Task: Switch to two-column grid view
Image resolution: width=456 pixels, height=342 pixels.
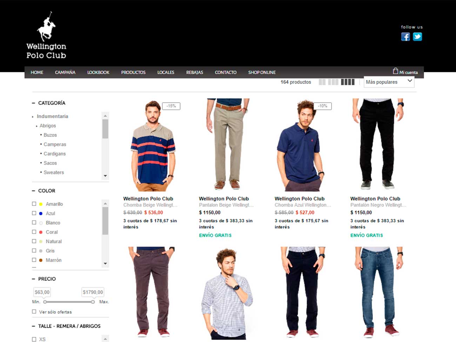Action: [x=322, y=82]
